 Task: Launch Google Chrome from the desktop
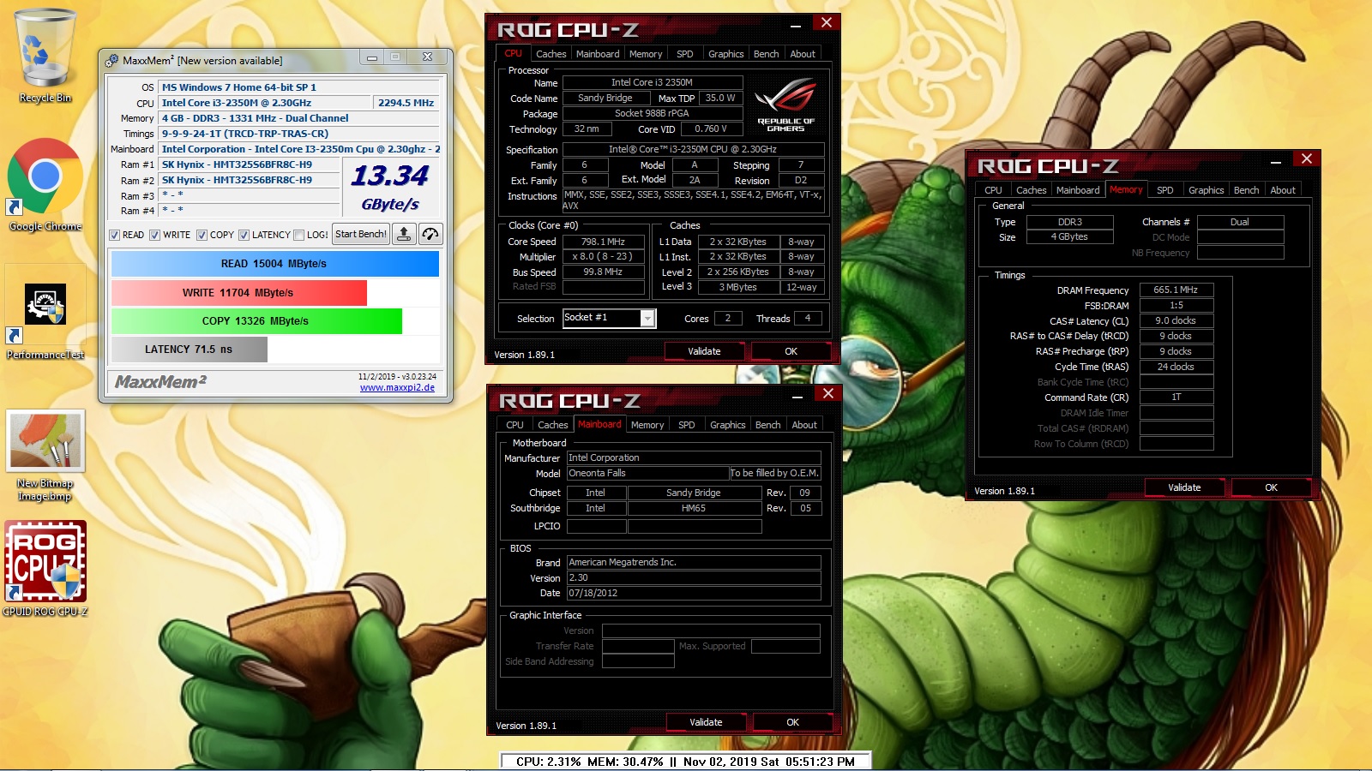tap(45, 184)
